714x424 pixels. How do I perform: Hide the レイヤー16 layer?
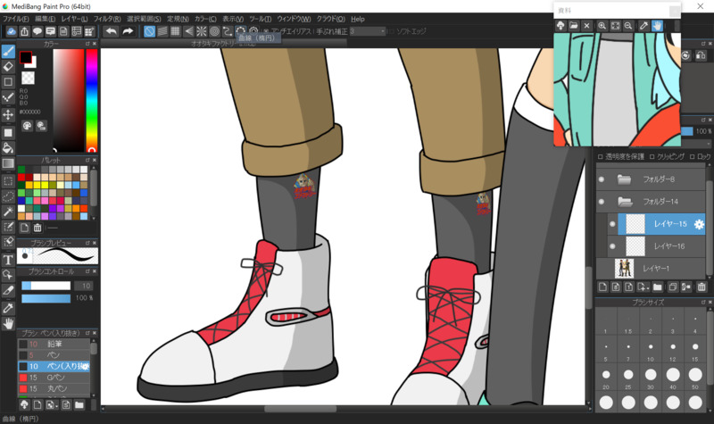[611, 245]
